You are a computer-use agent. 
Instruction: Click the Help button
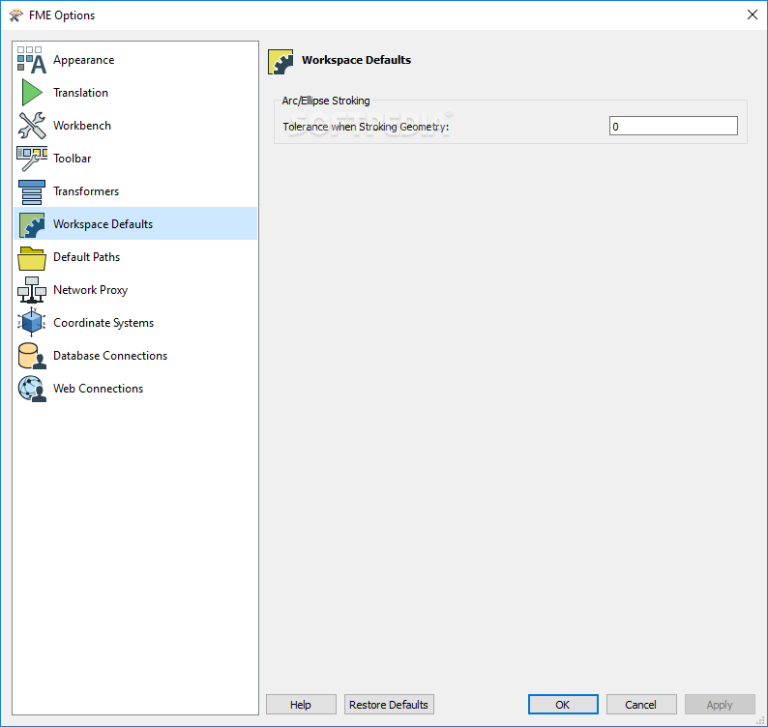coord(301,705)
